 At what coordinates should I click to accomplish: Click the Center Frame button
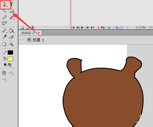click(x=99, y=28)
